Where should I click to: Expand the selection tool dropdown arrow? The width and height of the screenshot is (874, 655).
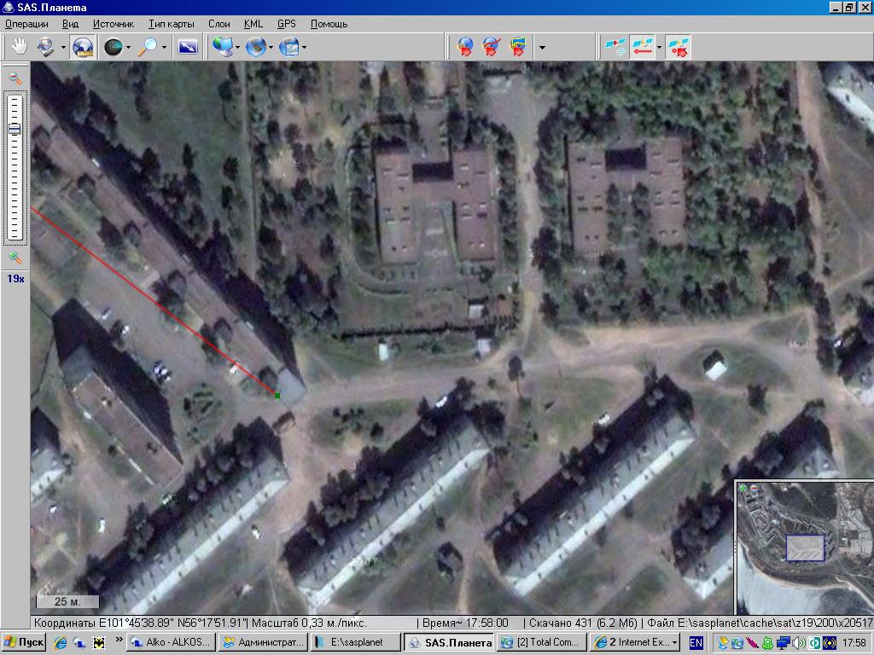(x=63, y=48)
